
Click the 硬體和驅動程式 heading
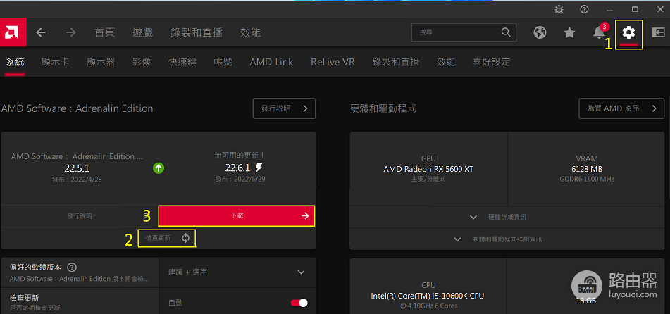tap(383, 108)
